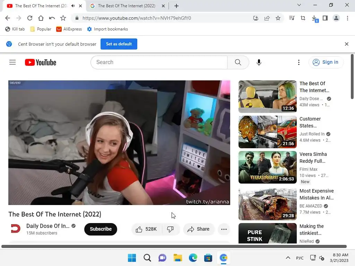Bookmark page with star inside address bar
The image size is (355, 266).
pos(278,18)
